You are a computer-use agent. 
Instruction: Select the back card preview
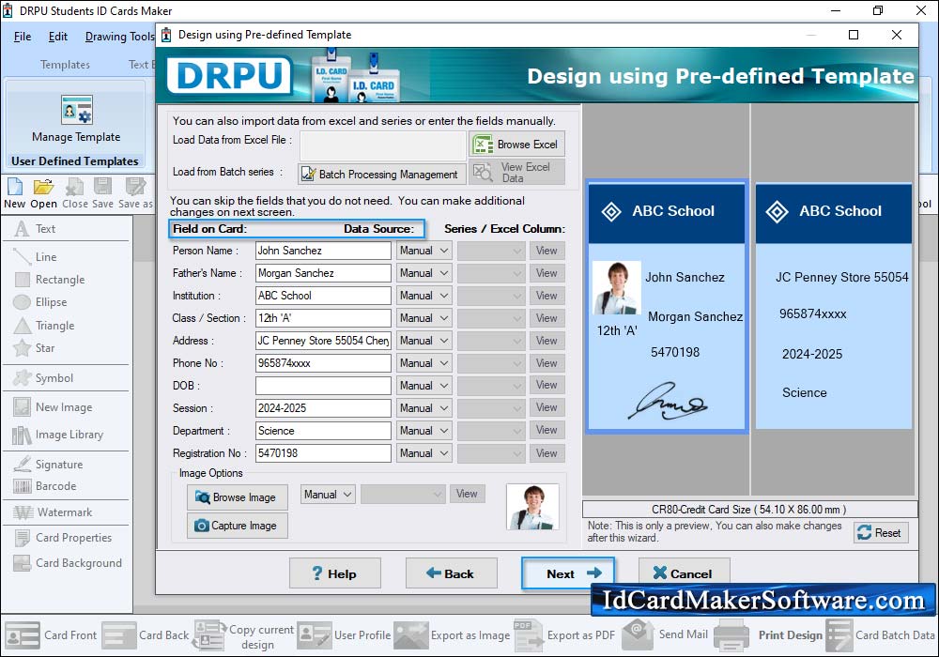coord(834,306)
